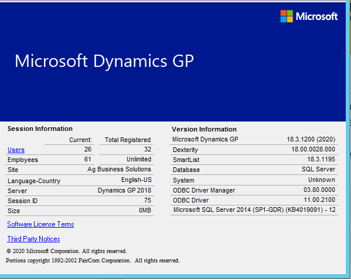Image resolution: width=351 pixels, height=280 pixels.
Task: Click the Session ID label
Action: [23, 201]
